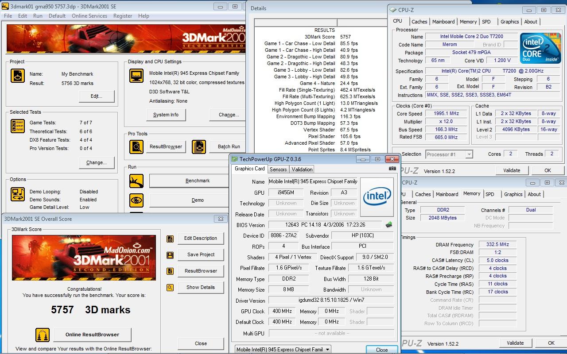Open the Edit menu in 3DMark
567x354 pixels.
(23, 16)
